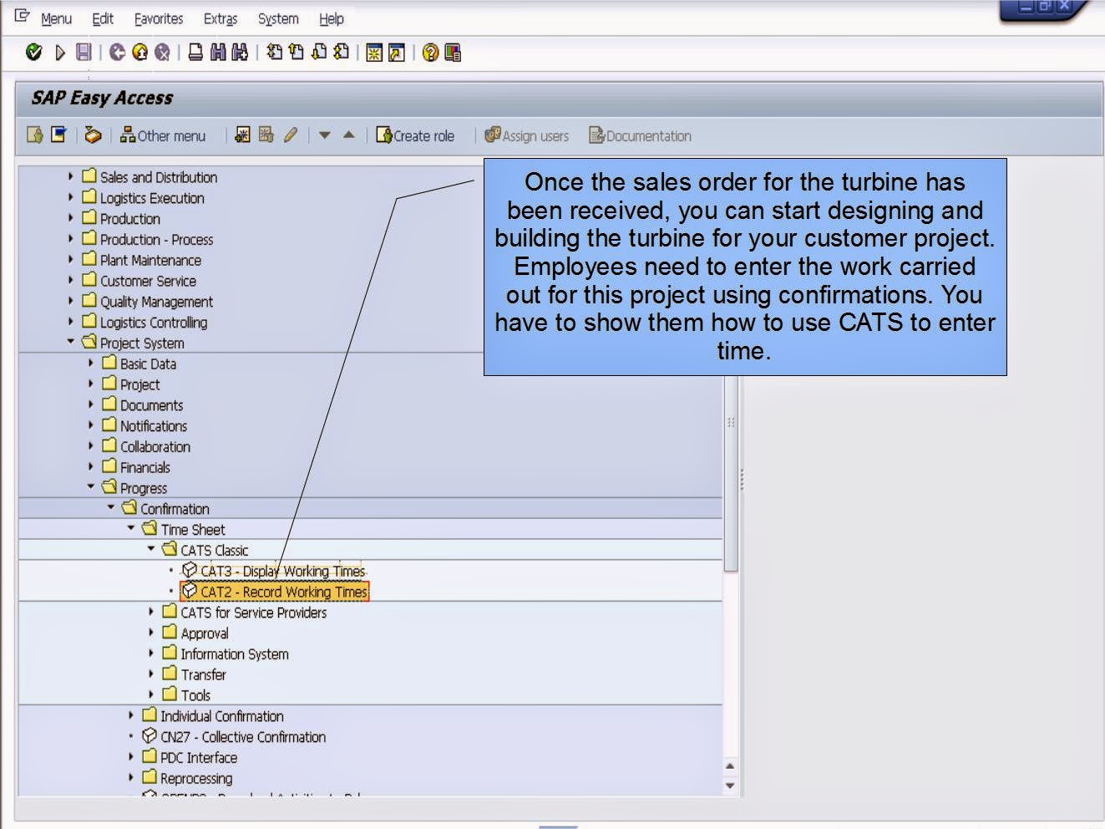This screenshot has height=829, width=1105.
Task: Click the command field expand arrow icon
Action: [59, 53]
